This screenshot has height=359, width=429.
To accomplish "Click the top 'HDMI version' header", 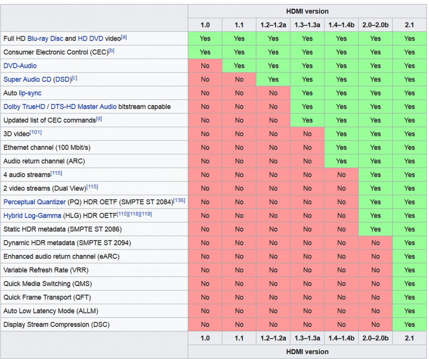I will click(307, 12).
